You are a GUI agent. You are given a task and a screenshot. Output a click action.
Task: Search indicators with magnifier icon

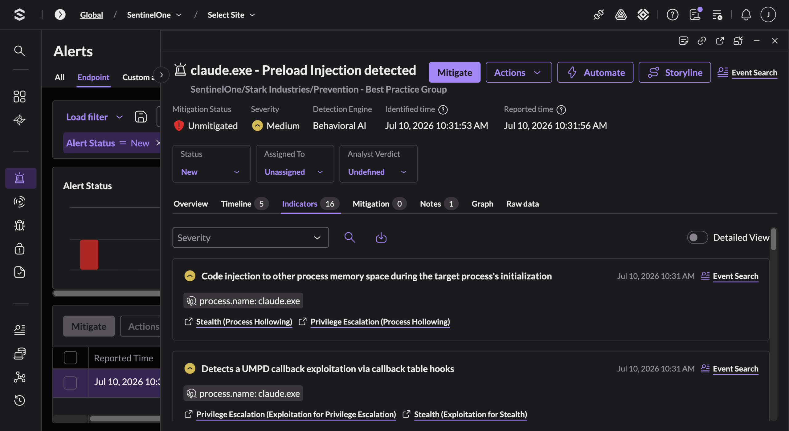click(x=350, y=238)
